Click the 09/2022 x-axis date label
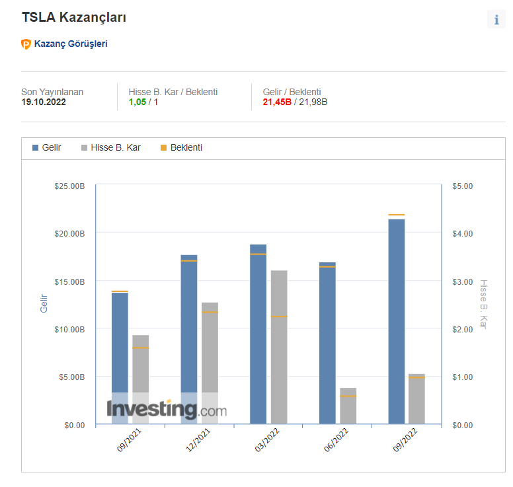Image resolution: width=513 pixels, height=487 pixels. point(404,439)
